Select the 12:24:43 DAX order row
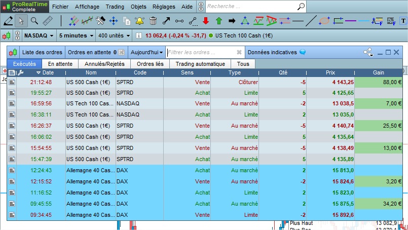Screen dimensions: 408x230 click(x=205, y=170)
